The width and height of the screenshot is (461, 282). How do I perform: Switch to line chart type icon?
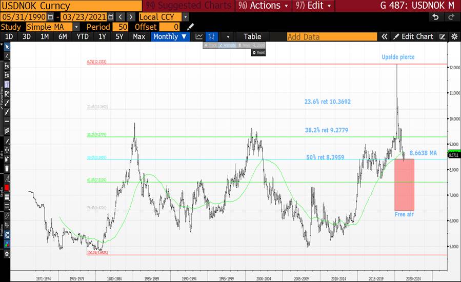[199, 37]
